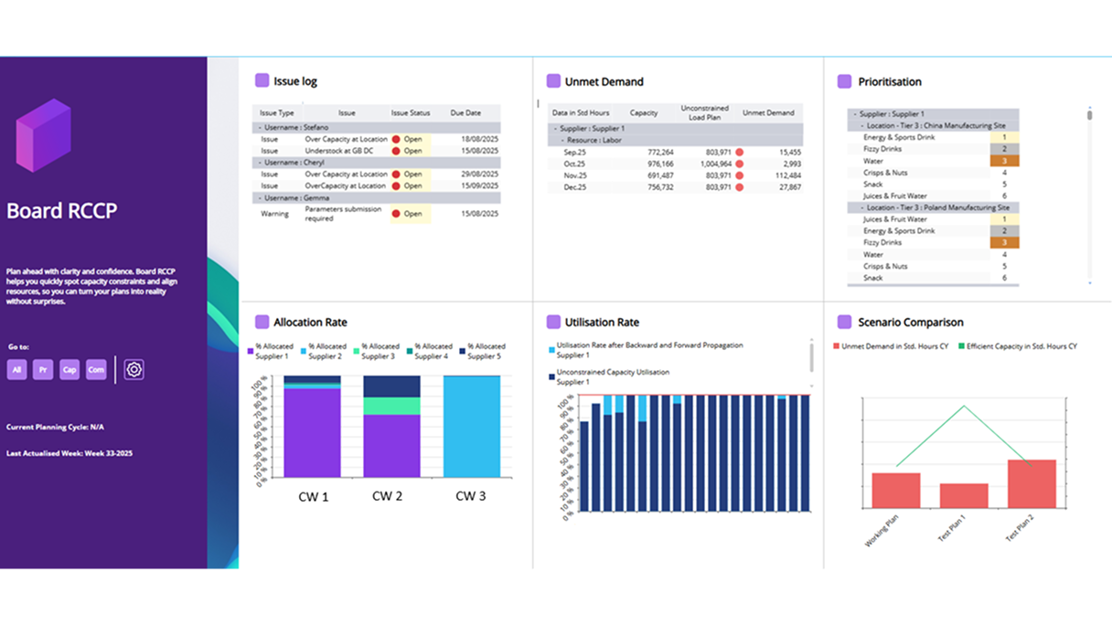Open the Cap section

point(69,369)
